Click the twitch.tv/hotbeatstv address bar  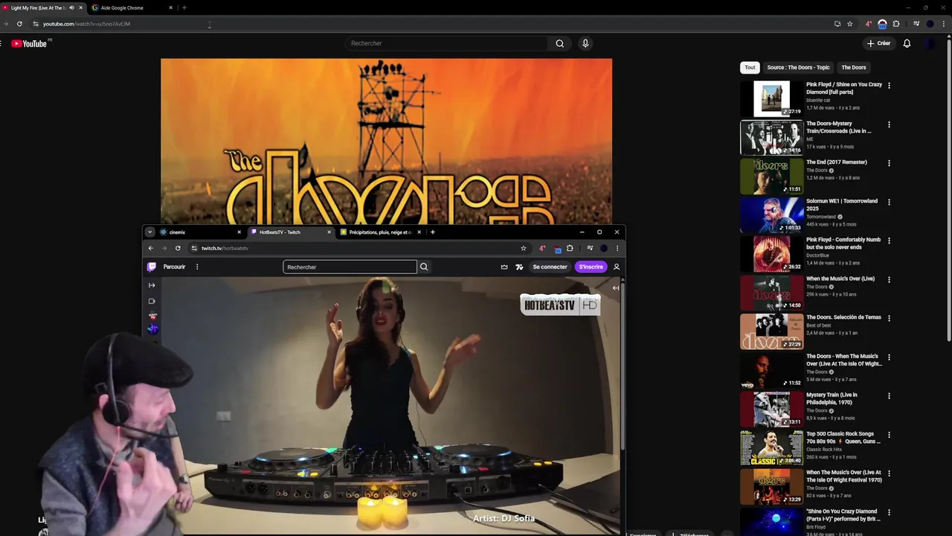point(358,249)
